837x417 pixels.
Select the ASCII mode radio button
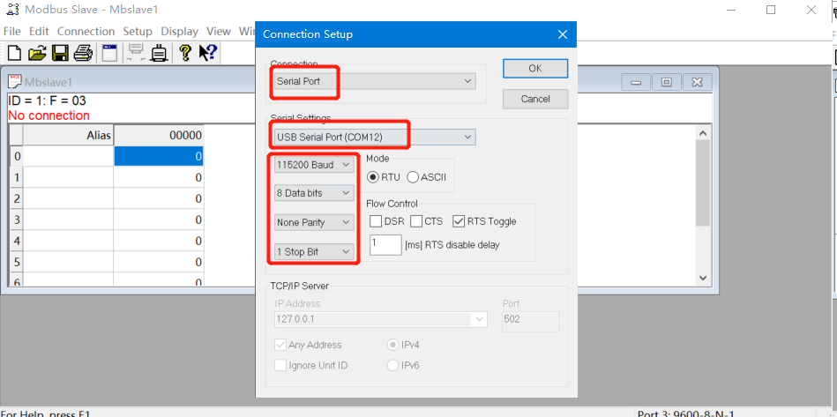(413, 177)
